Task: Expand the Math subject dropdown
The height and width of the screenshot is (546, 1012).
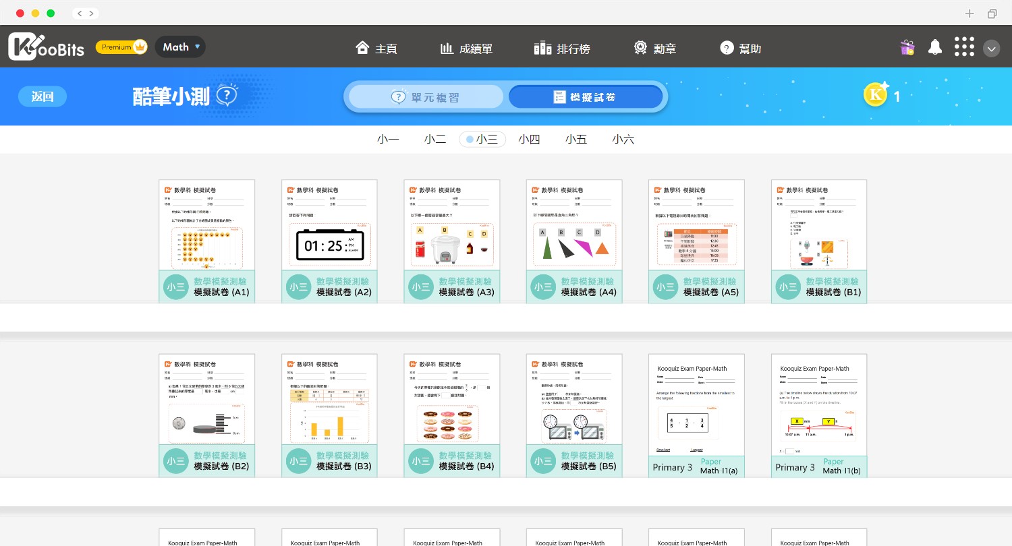Action: point(180,47)
